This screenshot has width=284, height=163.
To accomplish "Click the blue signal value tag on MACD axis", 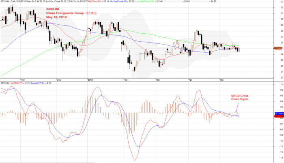I will [279, 114].
